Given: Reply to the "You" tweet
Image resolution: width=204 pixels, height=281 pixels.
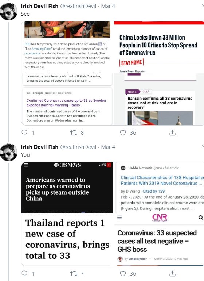Looking at the screenshot, I should (x=24, y=273).
